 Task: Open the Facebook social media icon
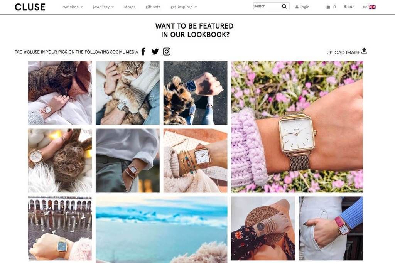pos(143,52)
